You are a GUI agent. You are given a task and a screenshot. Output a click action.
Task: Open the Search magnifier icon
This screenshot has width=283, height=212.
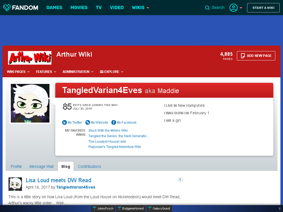(207, 7)
